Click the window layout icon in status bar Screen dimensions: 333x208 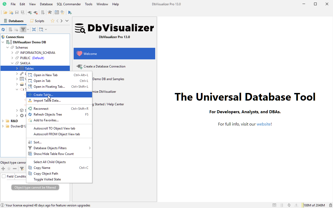tap(274, 205)
